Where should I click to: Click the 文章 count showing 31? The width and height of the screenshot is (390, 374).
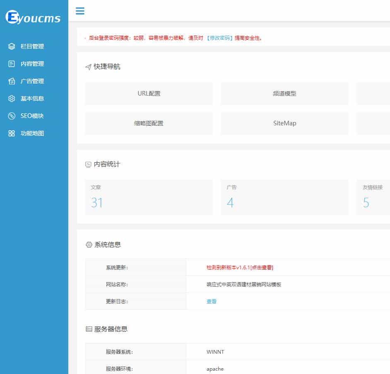pos(97,202)
